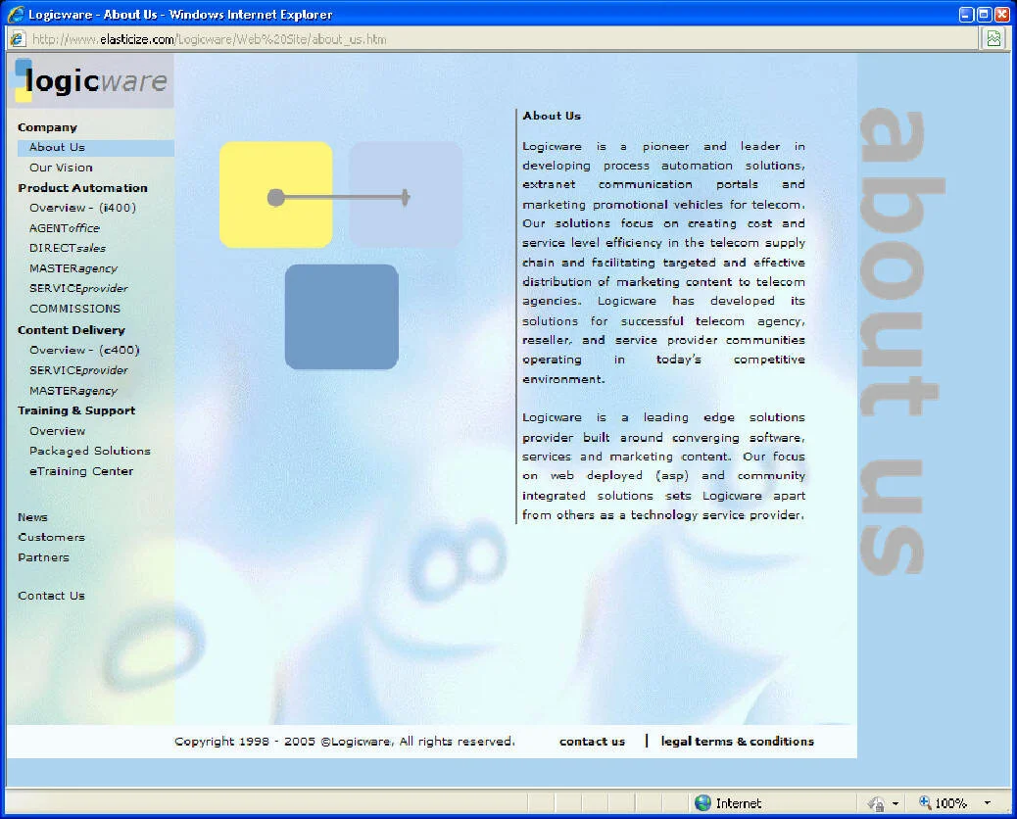Click the Internet zone globe icon
Screen dimensions: 1017x819
(702, 802)
